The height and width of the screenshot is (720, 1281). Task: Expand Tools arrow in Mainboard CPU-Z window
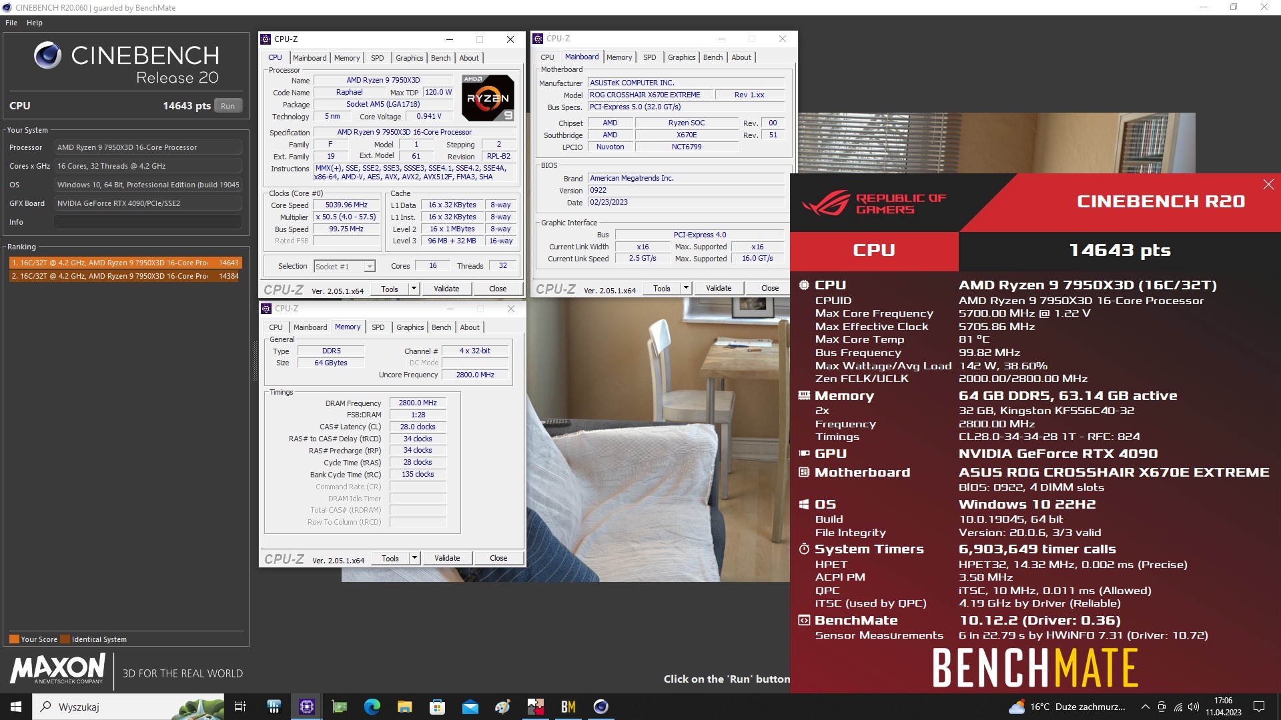coord(686,288)
